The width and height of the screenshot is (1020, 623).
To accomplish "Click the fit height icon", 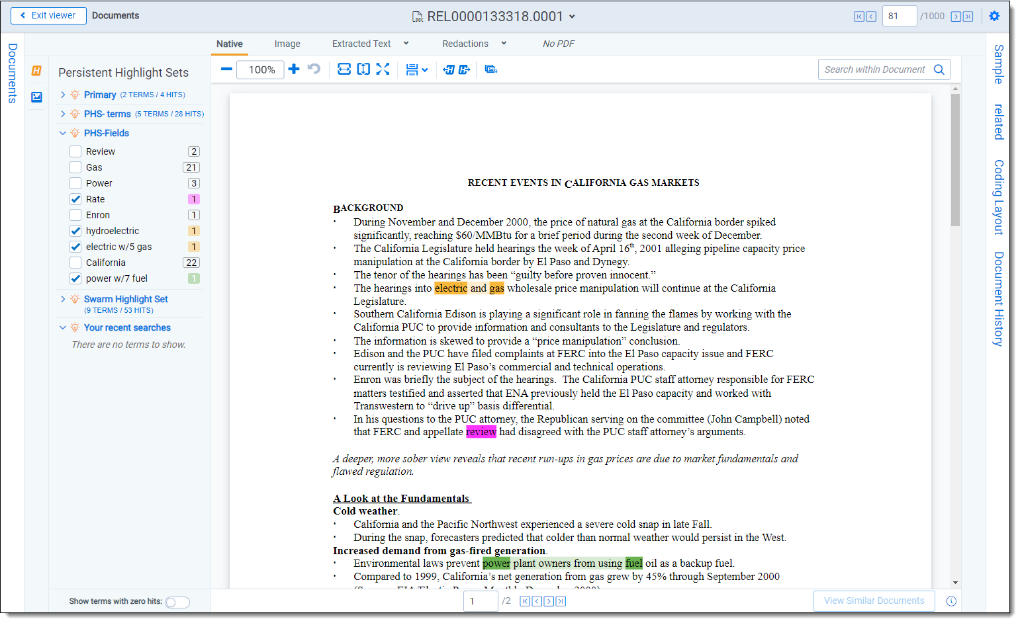I will click(x=363, y=69).
